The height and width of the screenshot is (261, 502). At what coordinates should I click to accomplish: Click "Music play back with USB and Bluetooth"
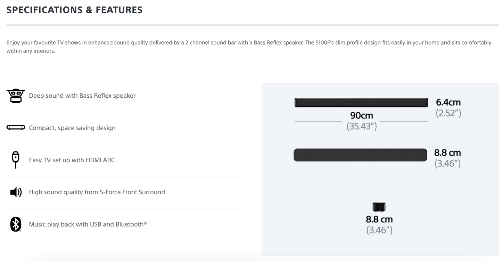pyautogui.click(x=88, y=225)
